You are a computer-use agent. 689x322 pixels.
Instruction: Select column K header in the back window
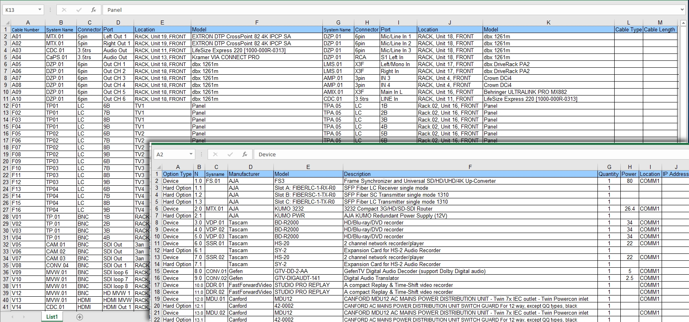point(548,22)
